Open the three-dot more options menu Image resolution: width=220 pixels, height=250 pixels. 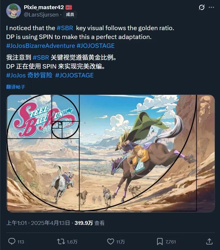coord(211,7)
